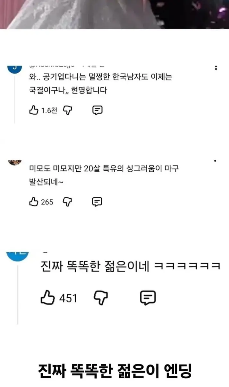
Task: Select the 국결이구나 현명합니다 comment text
Action: coord(67,90)
